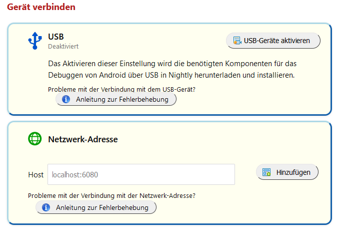Click the info icon in network troubleshooting button

pyautogui.click(x=46, y=207)
